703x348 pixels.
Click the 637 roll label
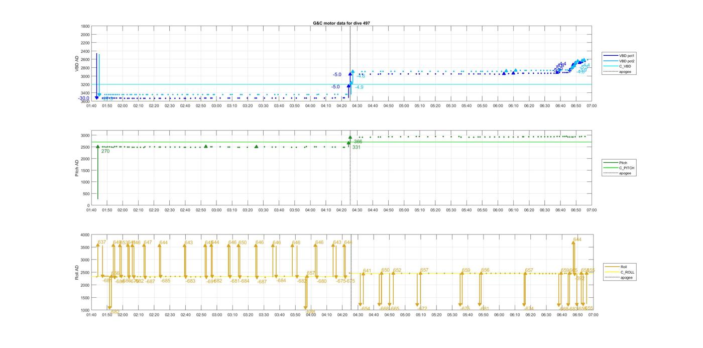pyautogui.click(x=102, y=242)
